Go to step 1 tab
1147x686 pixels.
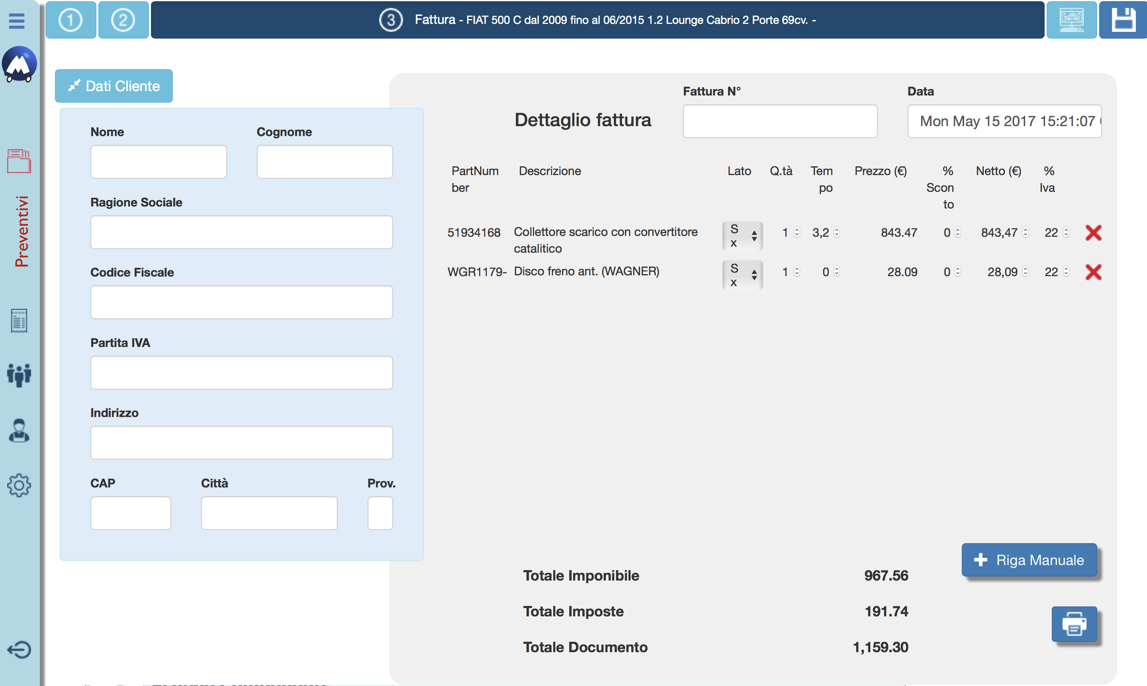(71, 20)
